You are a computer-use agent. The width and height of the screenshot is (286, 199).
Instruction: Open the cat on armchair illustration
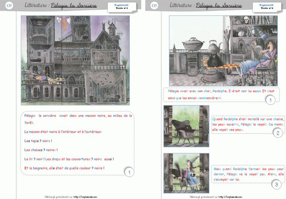pos(186,126)
